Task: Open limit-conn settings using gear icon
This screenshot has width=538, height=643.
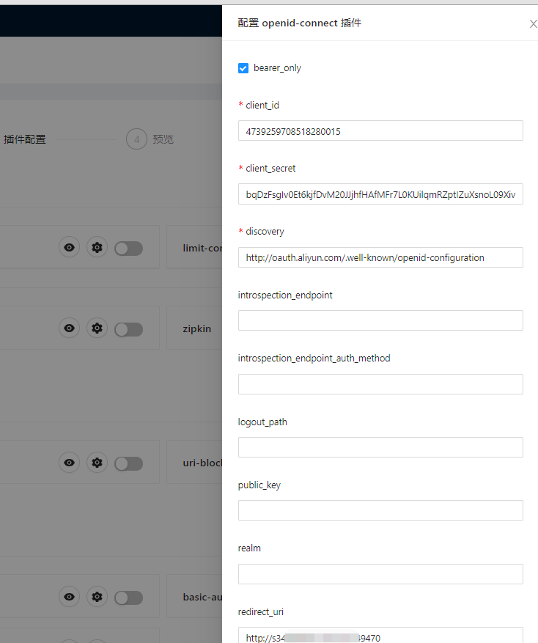Action: click(x=97, y=247)
